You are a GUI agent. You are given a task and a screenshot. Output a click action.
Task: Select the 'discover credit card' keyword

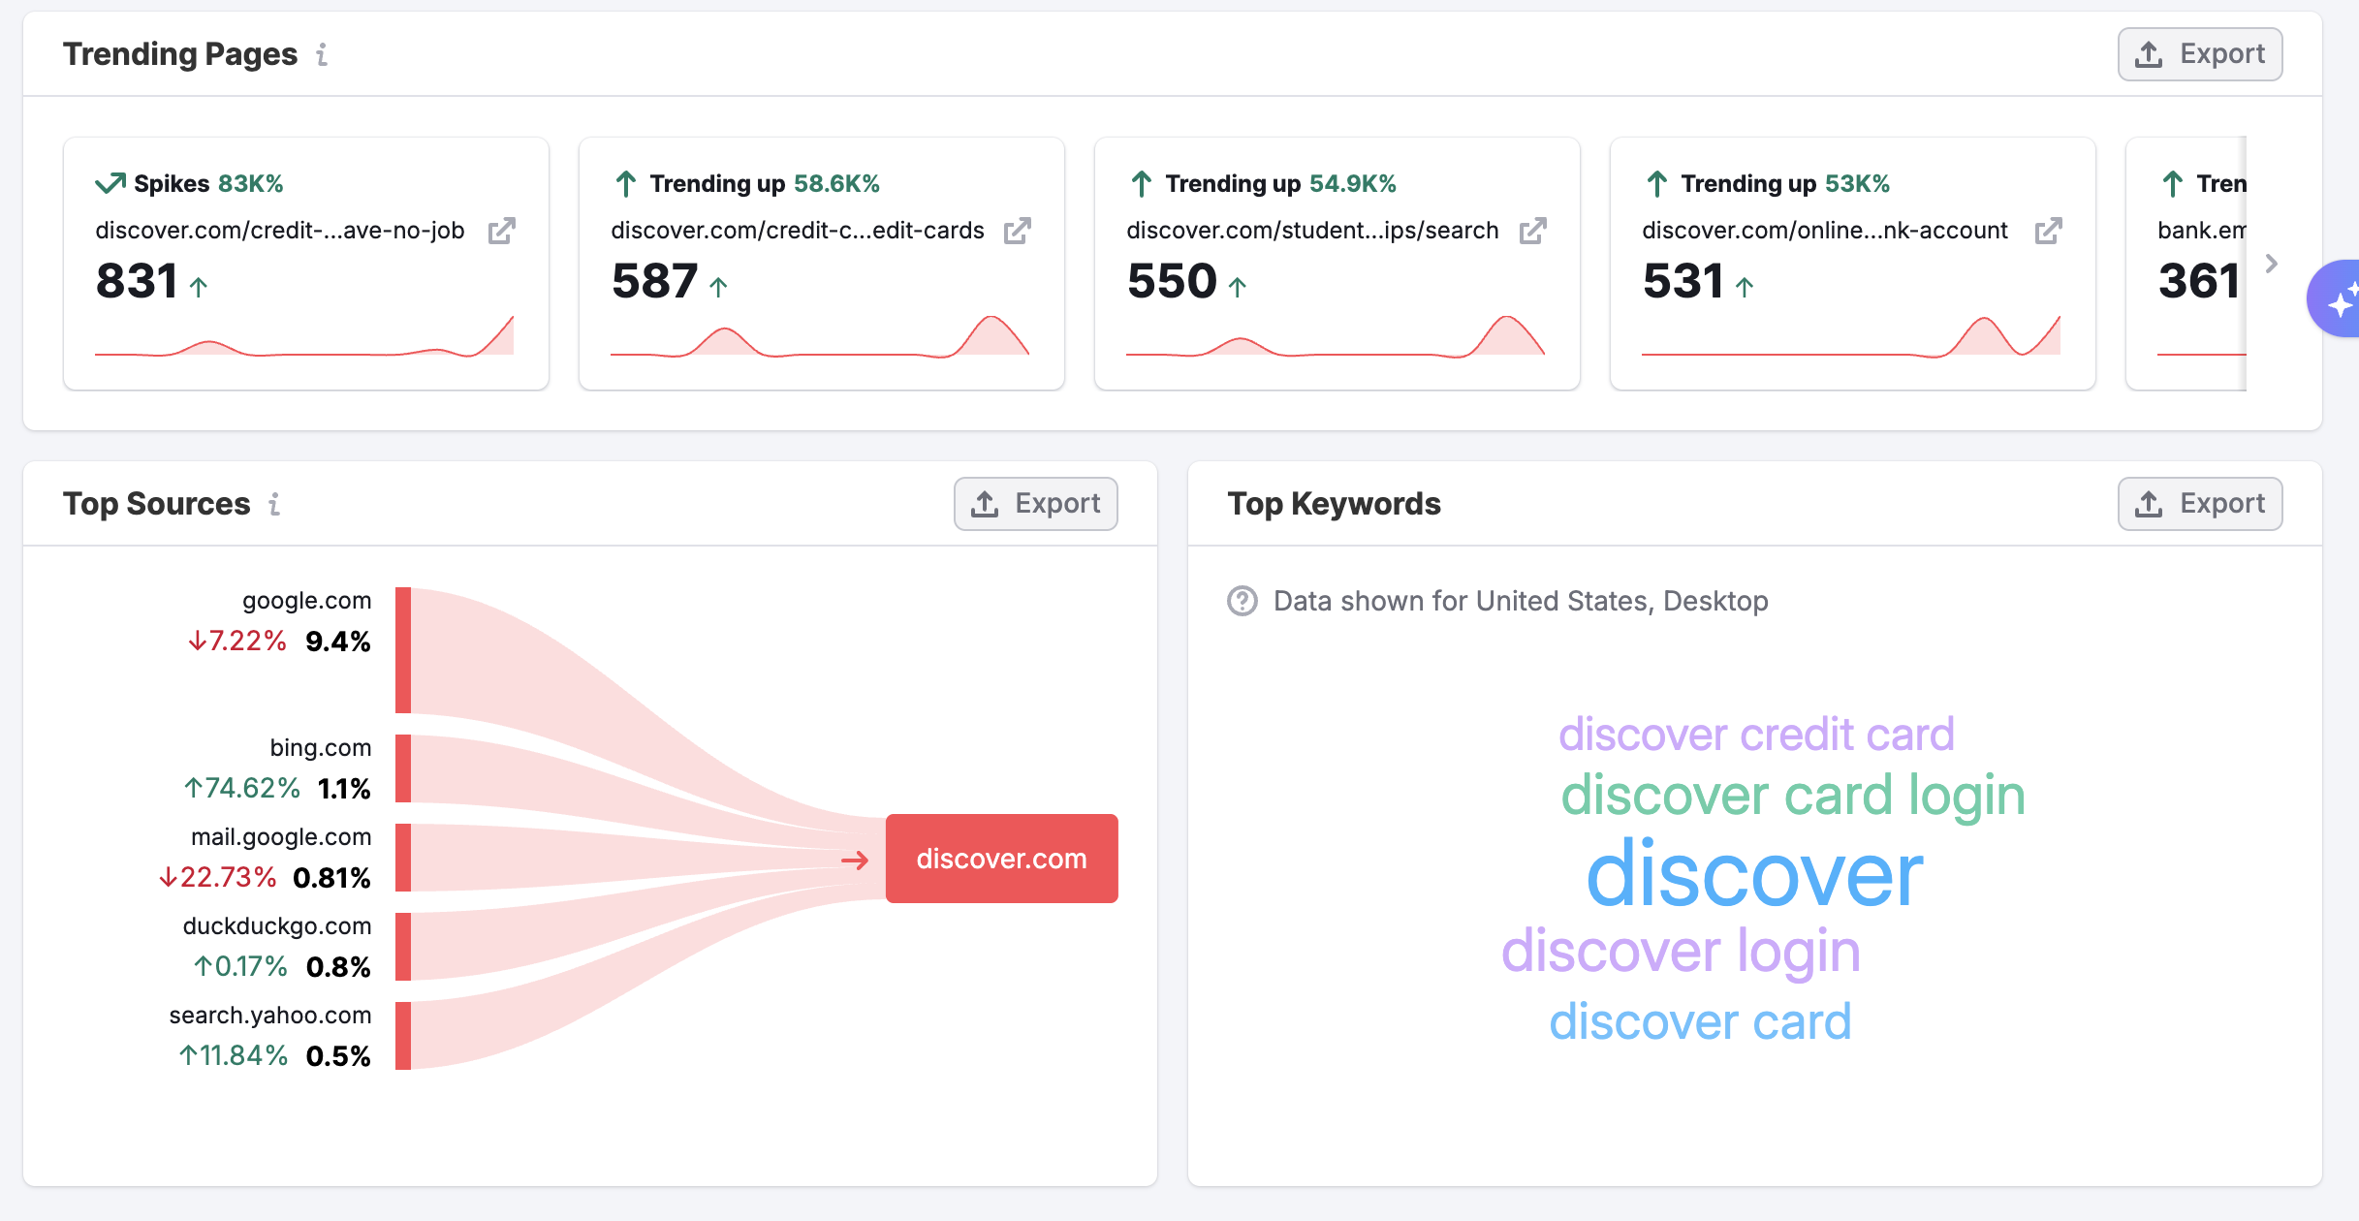1755,735
